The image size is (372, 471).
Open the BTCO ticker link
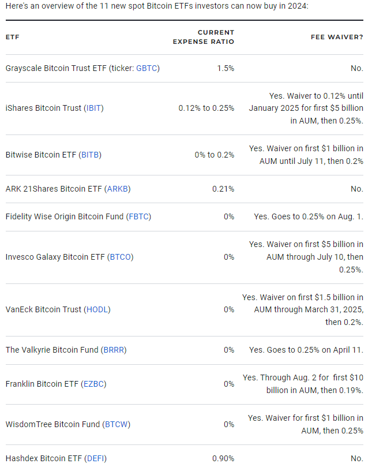coord(120,257)
